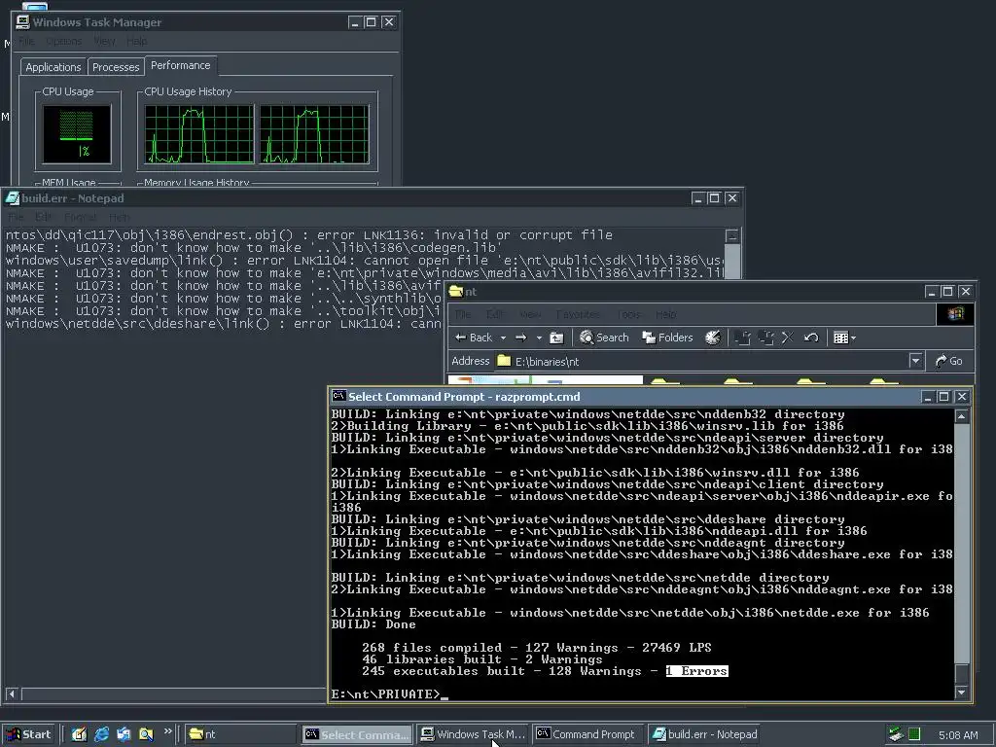Open the Start menu
Viewport: 996px width, 747px height.
point(28,734)
